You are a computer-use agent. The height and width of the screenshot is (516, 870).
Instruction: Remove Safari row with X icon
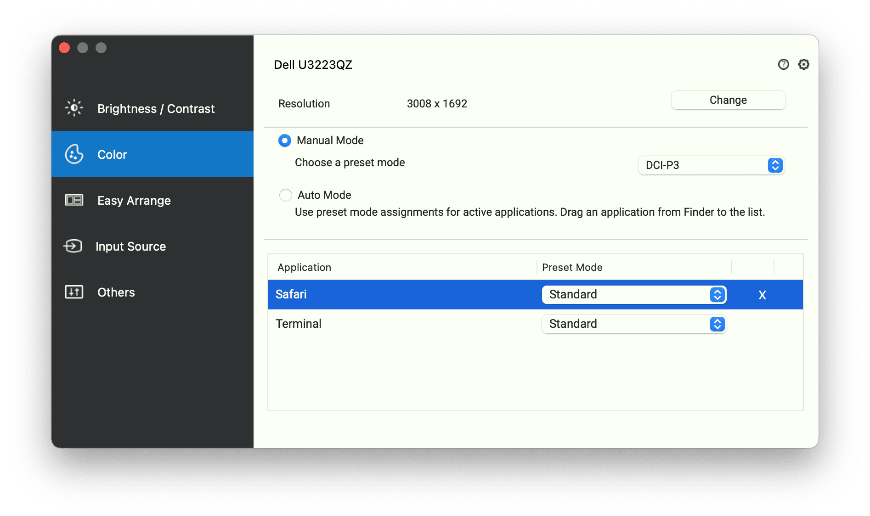[762, 295]
